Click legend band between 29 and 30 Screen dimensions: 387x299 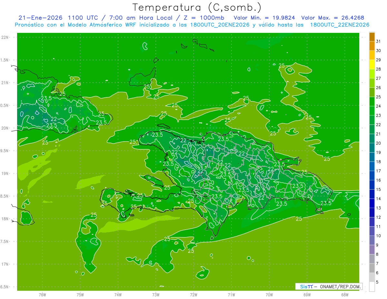[x=372, y=55]
